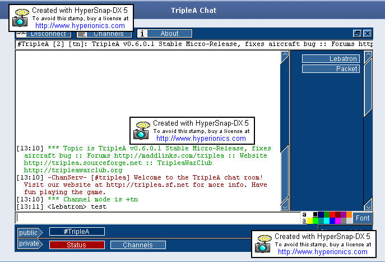Pick the white color swatch
Screen dimensions: 385x262
[310, 214]
